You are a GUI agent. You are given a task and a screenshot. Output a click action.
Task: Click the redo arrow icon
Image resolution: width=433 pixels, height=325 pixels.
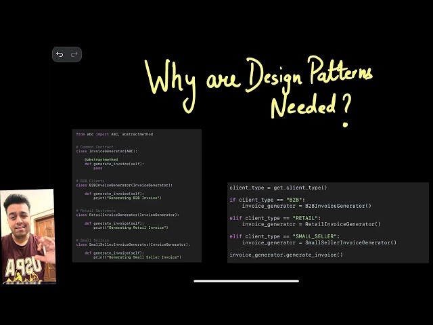(74, 54)
